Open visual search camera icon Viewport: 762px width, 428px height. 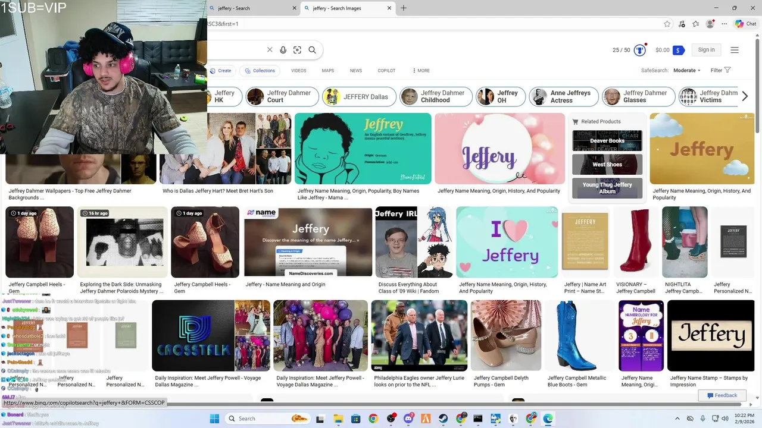(298, 50)
